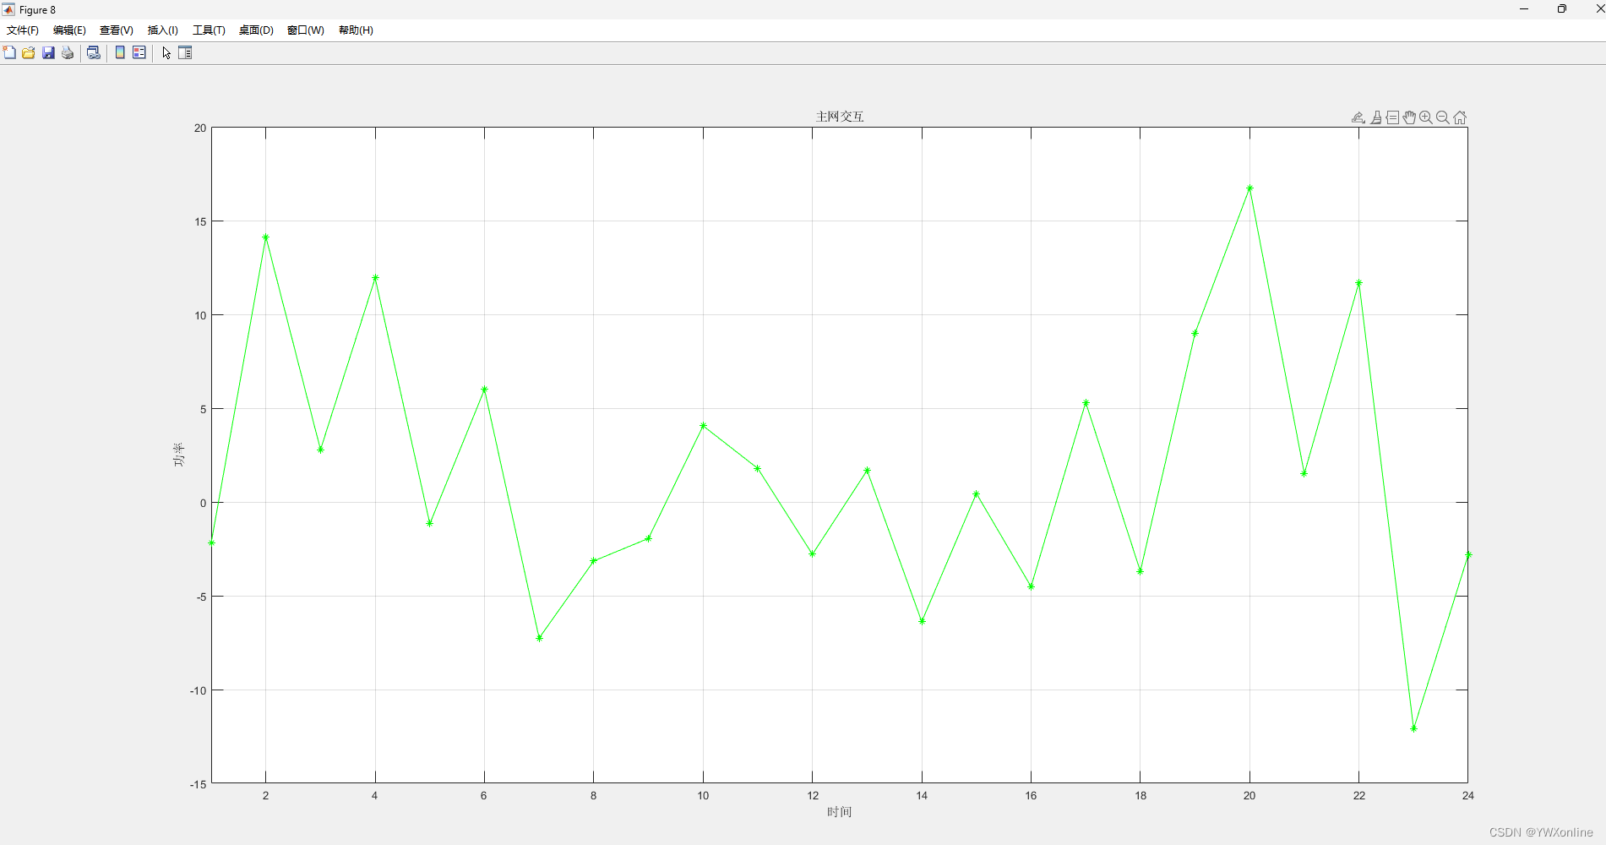Activate the data brush tool

click(1376, 117)
